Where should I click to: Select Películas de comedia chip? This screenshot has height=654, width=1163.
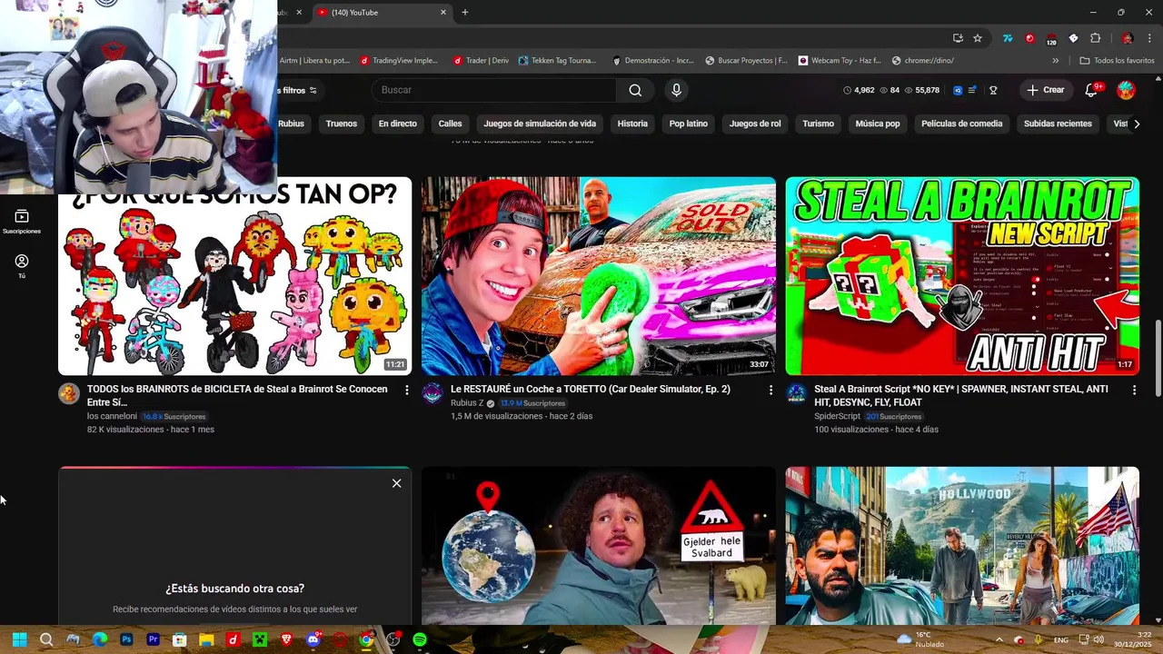tap(961, 124)
